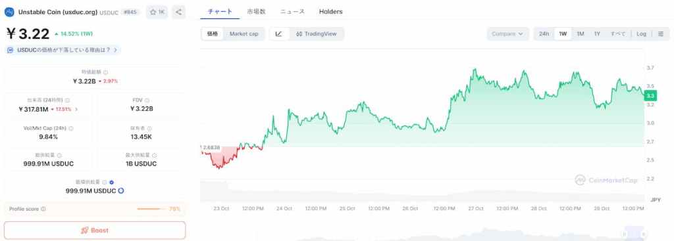
Task: Click the ¥317.81M volume value
Action: tap(33, 109)
